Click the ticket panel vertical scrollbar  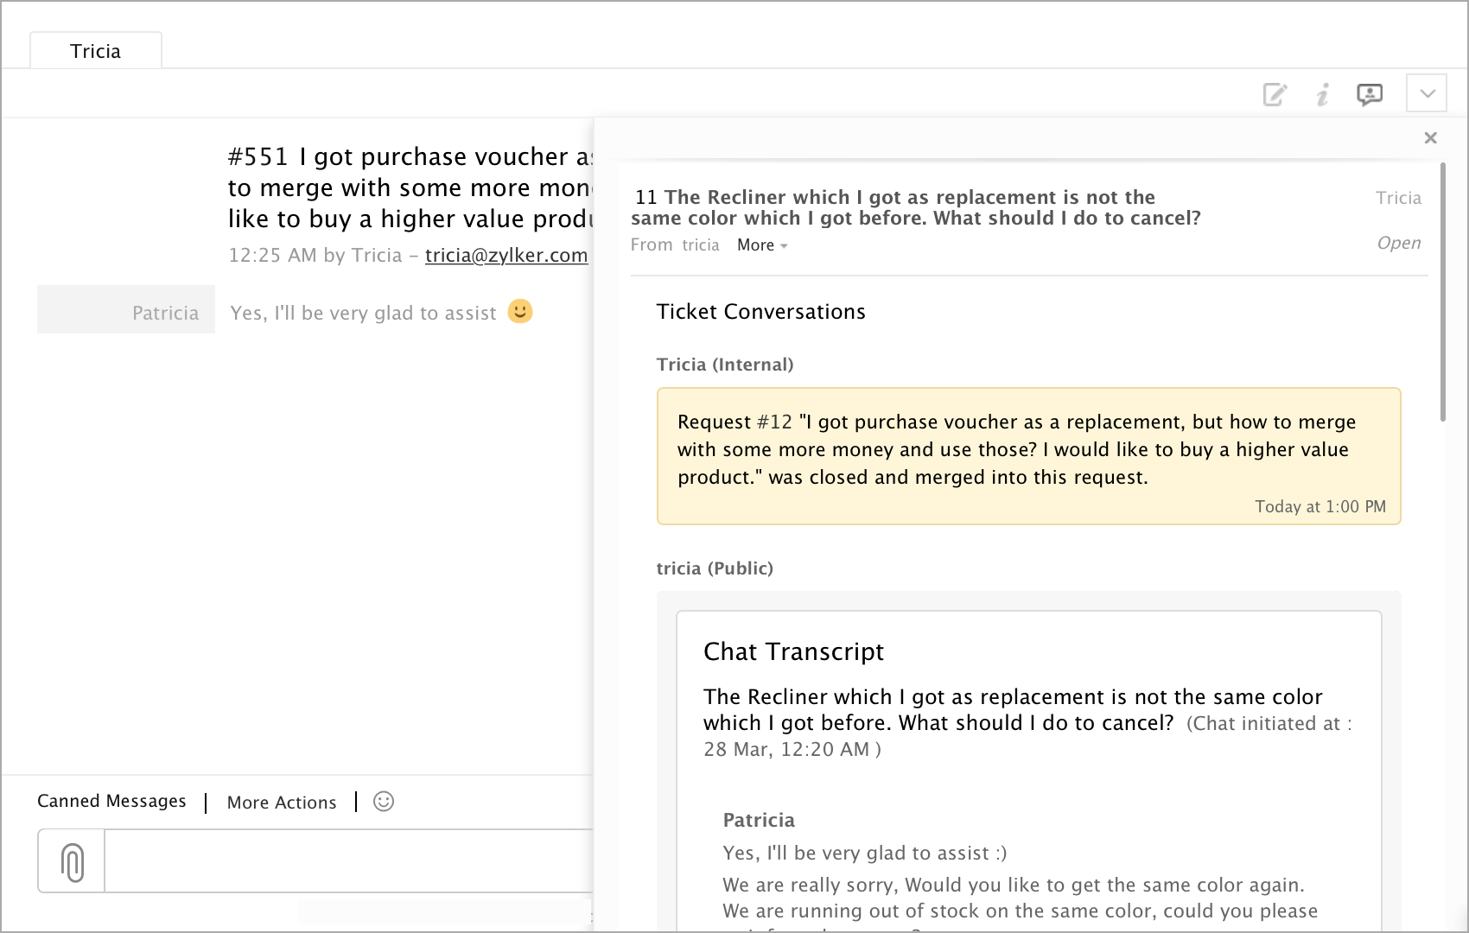click(x=1442, y=293)
